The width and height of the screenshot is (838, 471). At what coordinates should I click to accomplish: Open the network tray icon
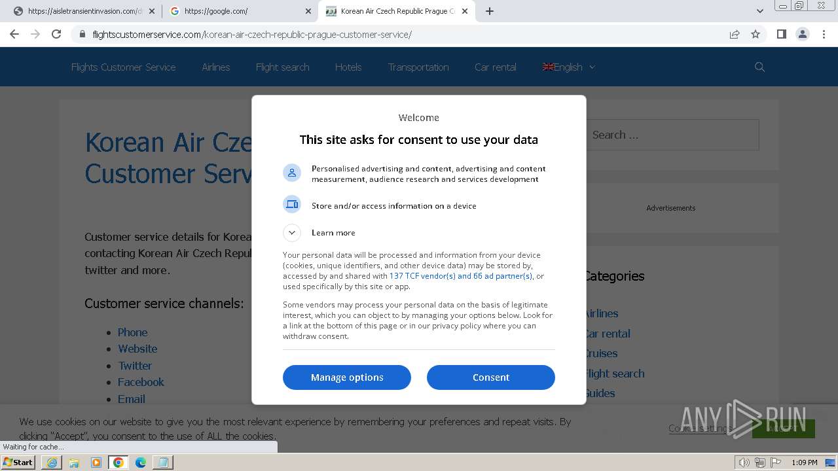pos(759,462)
